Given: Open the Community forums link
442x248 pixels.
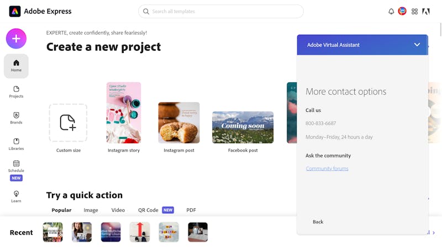Looking at the screenshot, I should [x=327, y=169].
